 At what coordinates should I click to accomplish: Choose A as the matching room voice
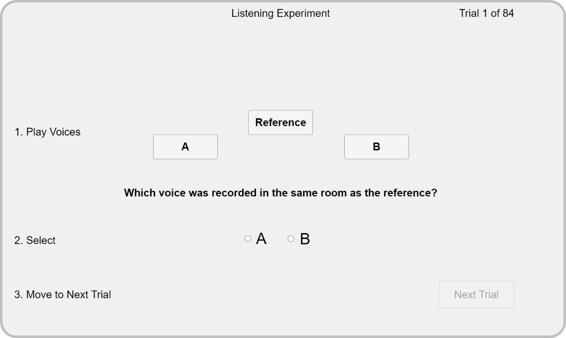[248, 239]
